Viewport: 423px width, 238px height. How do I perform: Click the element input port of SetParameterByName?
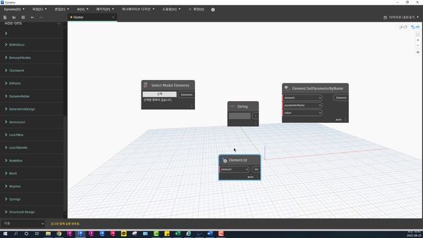coord(302,98)
